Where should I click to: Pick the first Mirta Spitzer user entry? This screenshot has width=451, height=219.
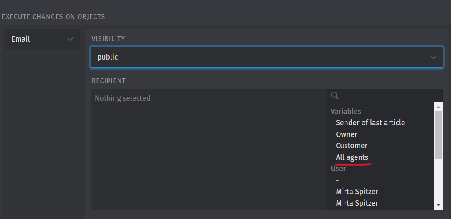point(357,192)
